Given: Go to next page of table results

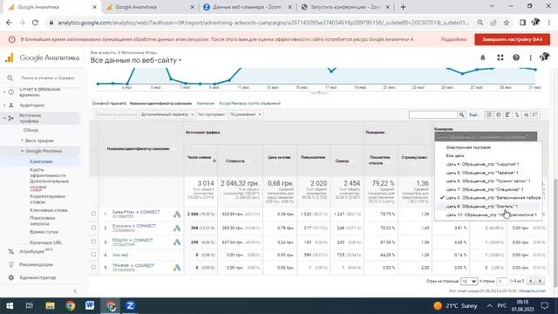Looking at the screenshot, I should [541, 281].
